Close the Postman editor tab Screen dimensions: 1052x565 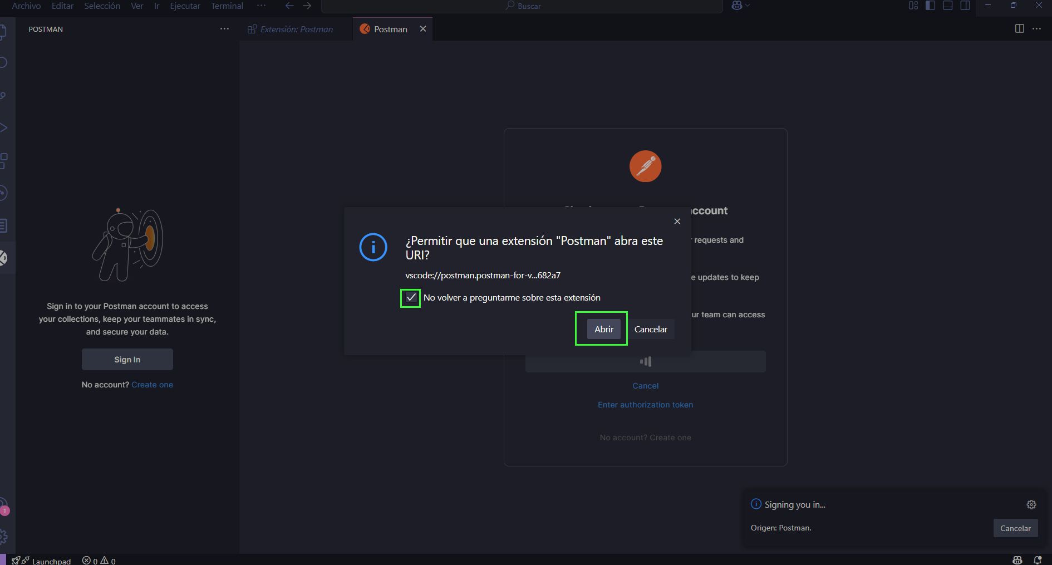coord(423,29)
